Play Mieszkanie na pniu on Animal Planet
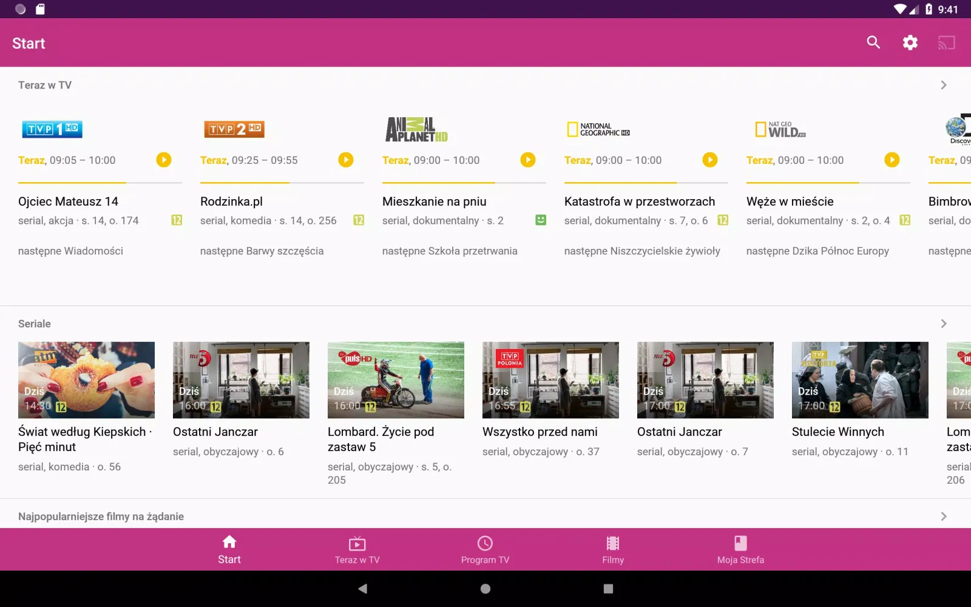The height and width of the screenshot is (607, 971). [528, 160]
